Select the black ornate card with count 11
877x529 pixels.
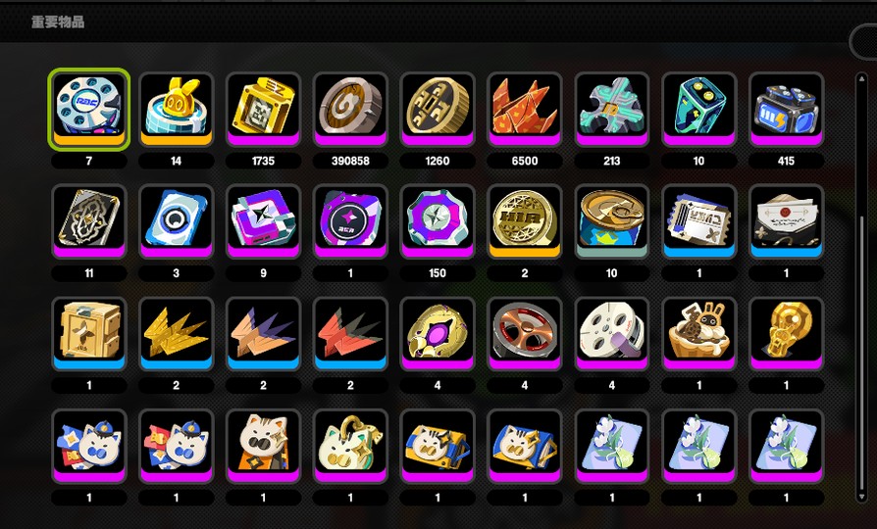(x=89, y=221)
